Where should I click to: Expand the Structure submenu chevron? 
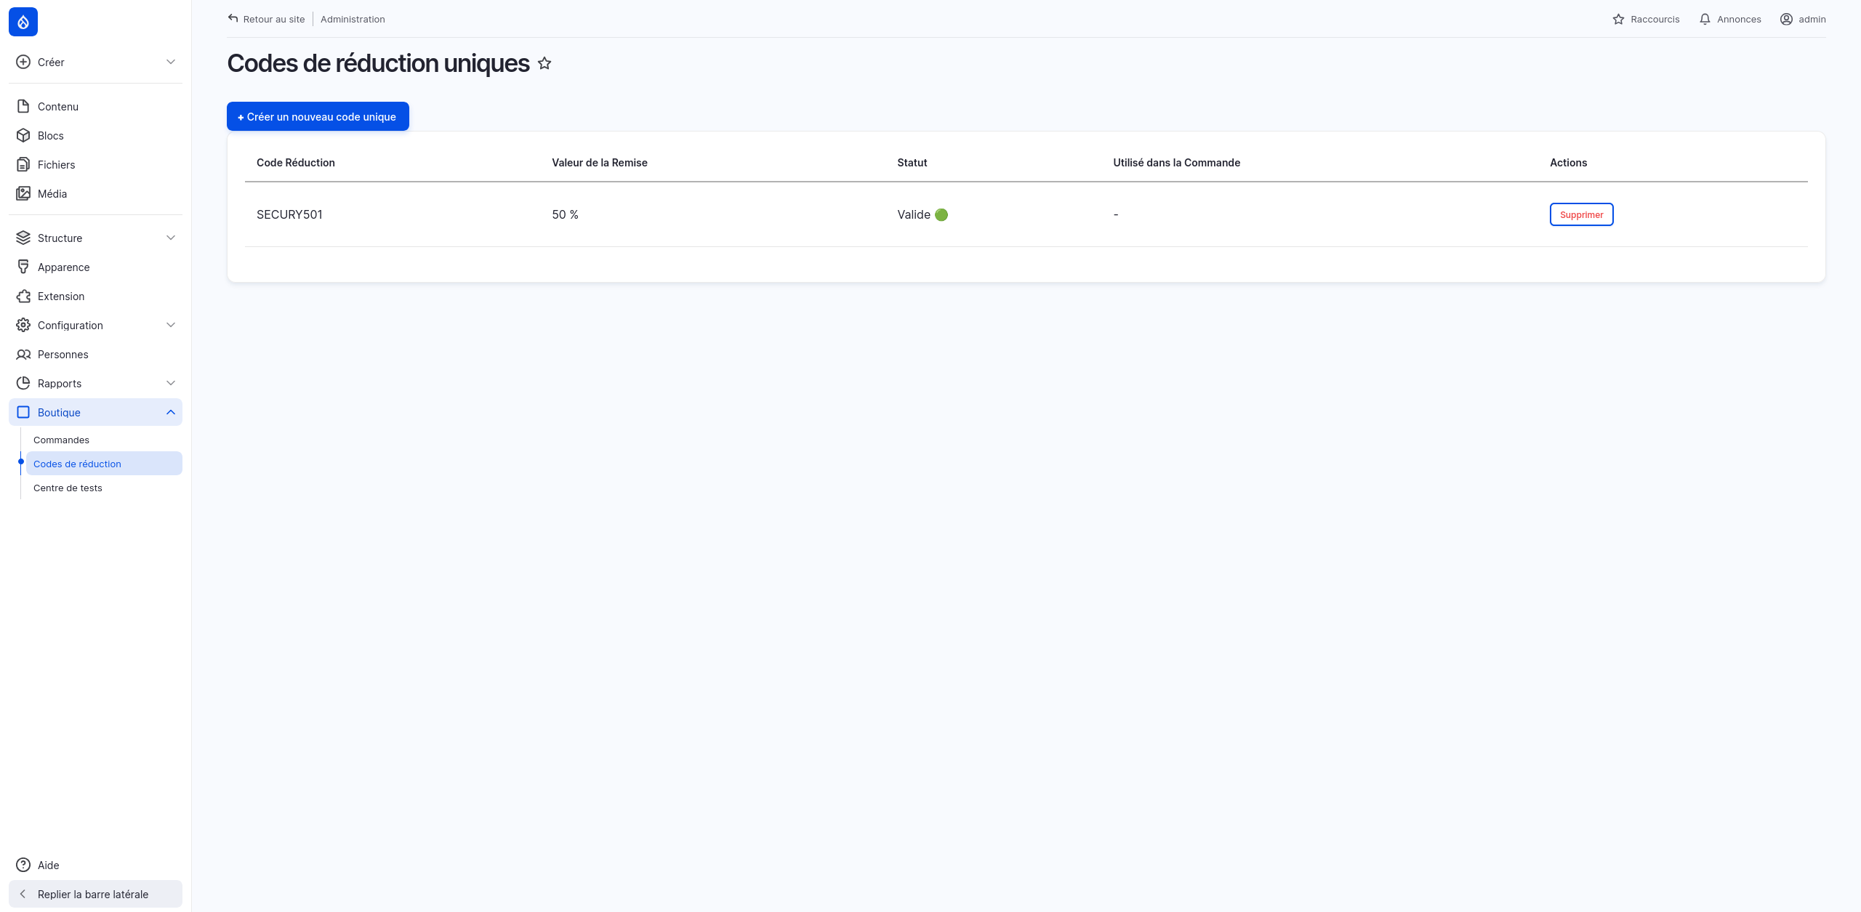(x=171, y=238)
